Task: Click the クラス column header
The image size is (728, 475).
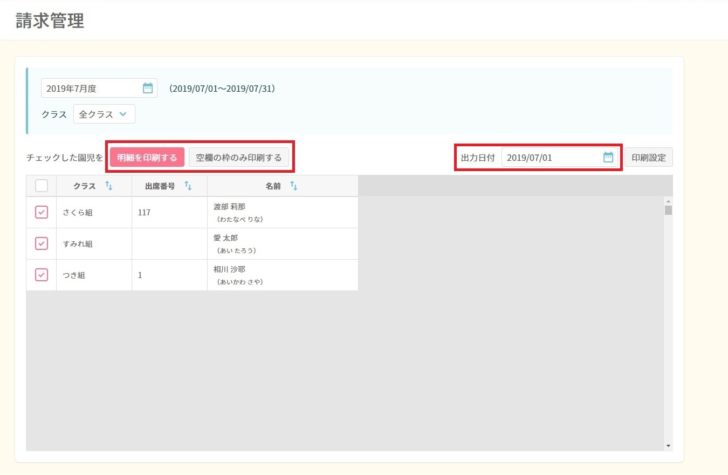Action: click(94, 186)
